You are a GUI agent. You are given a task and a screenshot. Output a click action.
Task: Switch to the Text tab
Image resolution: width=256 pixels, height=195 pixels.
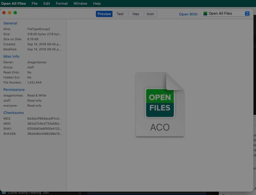(x=120, y=14)
